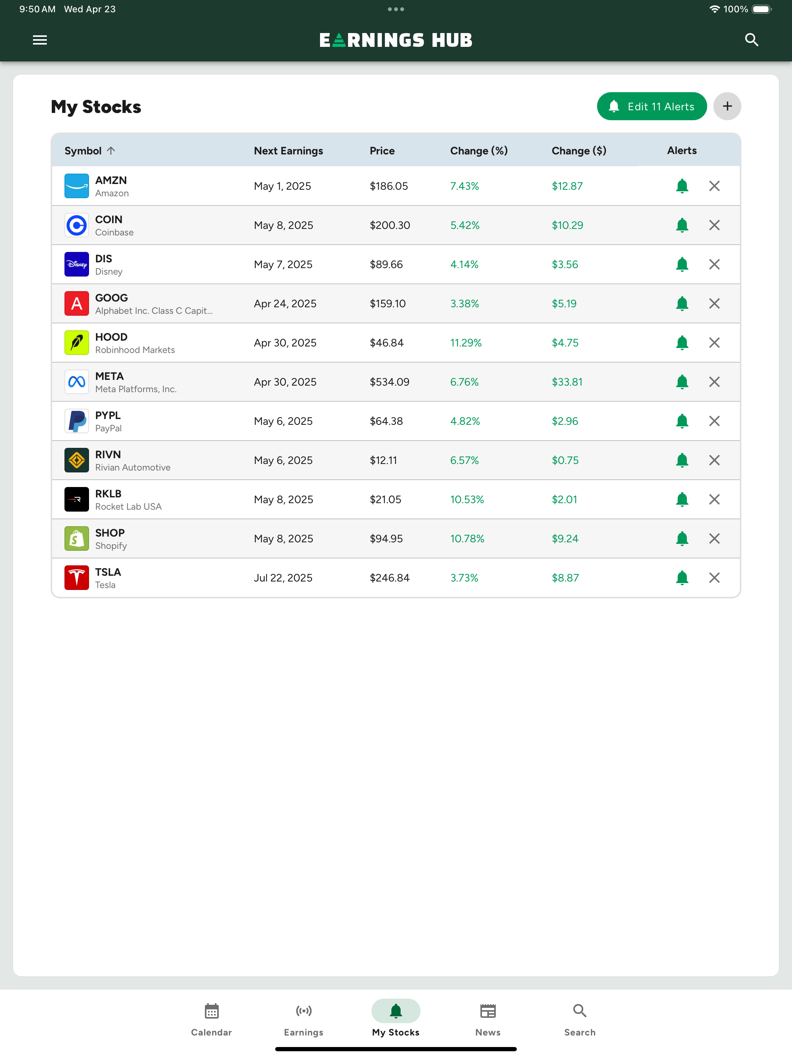The width and height of the screenshot is (792, 1057).
Task: Open the PayPal logo thumbnail
Action: pos(76,421)
